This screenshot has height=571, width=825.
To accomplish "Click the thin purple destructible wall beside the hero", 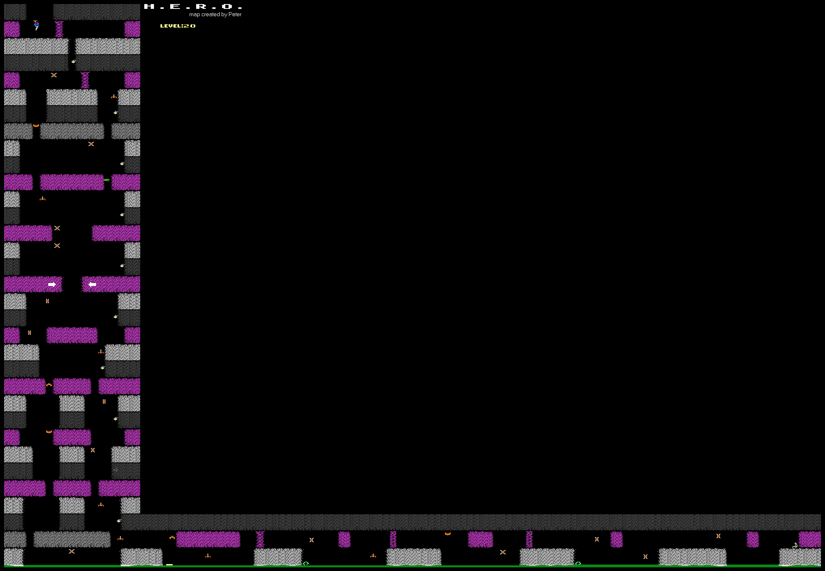I will pos(59,29).
